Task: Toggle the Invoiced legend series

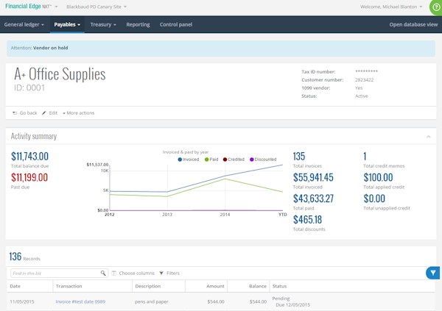Action: (x=189, y=160)
